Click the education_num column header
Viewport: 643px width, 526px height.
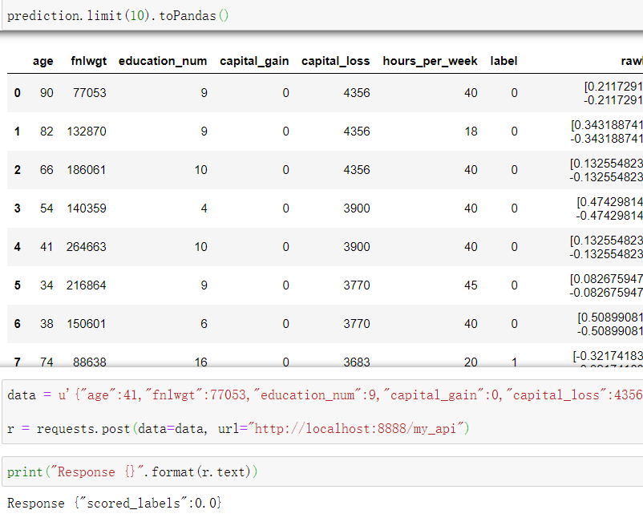162,61
